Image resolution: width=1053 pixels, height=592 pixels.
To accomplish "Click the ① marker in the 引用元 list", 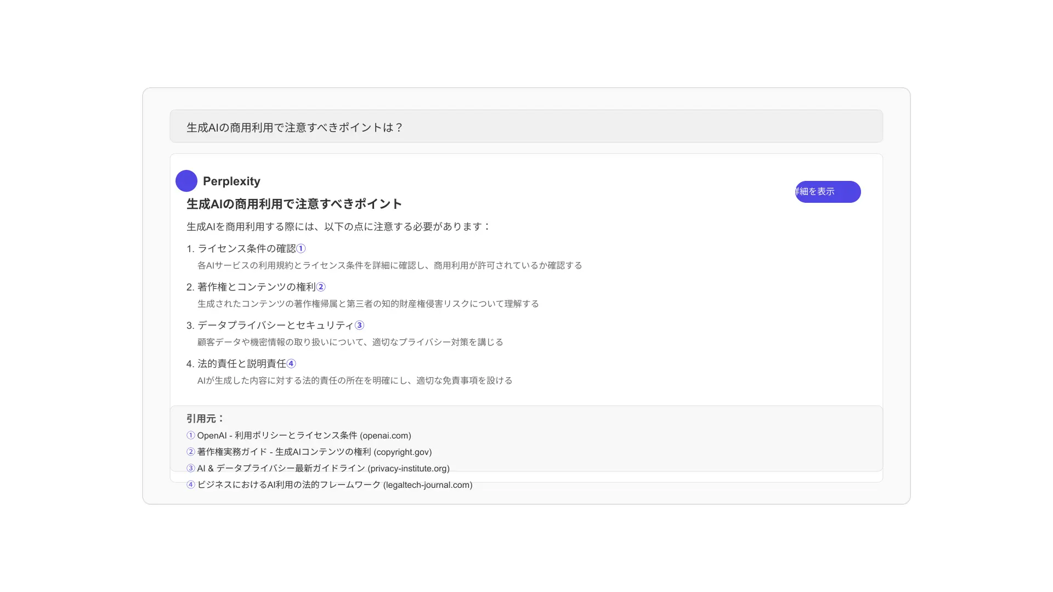I will [191, 436].
